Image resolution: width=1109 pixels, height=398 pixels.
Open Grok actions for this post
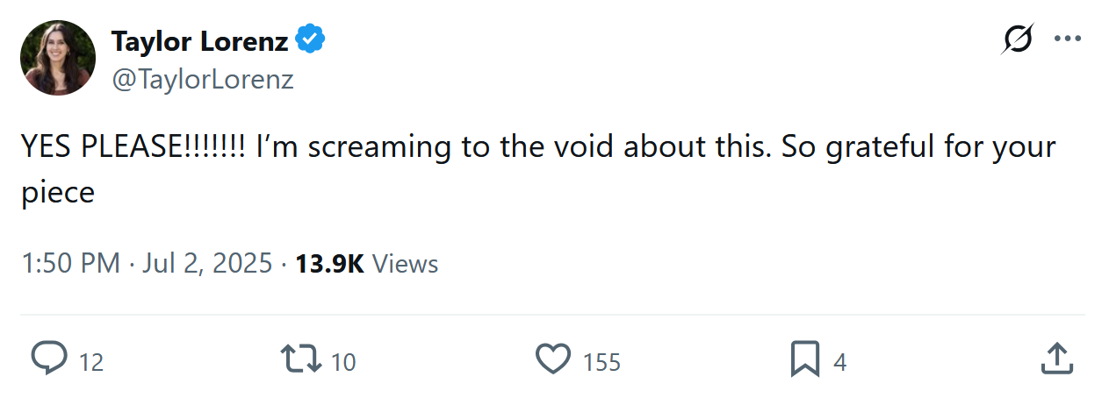(1018, 39)
